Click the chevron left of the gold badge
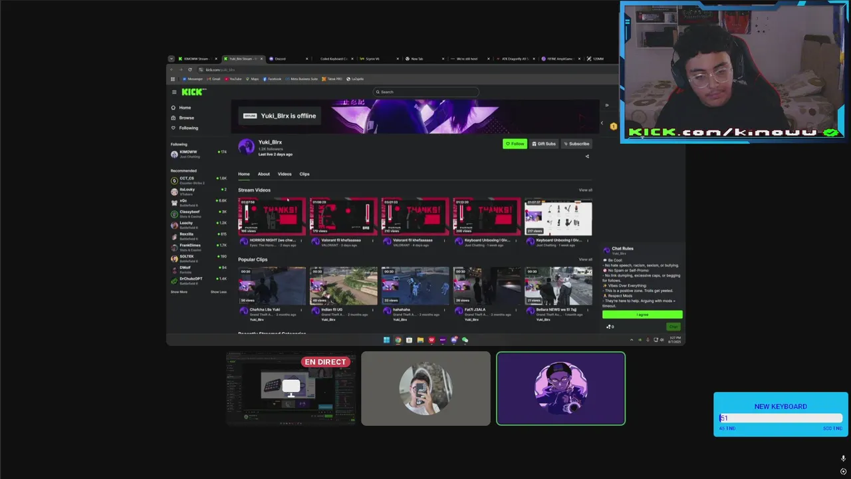851x479 pixels. (602, 123)
